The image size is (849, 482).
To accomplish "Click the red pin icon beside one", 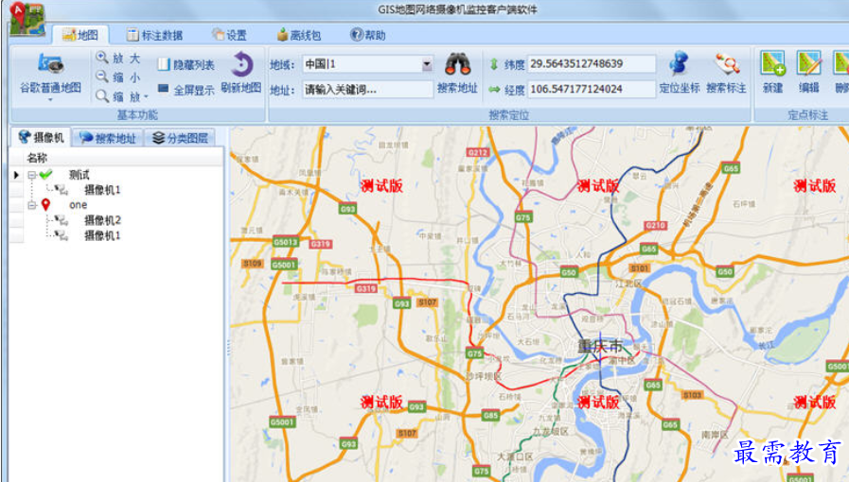I will [45, 204].
